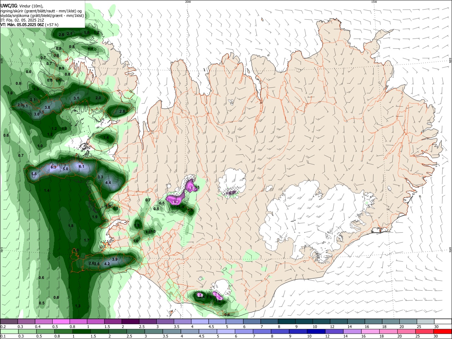
Task: Pick the lightest green 0.1–0.3 rain swatch
Action: 9,332
